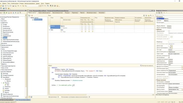Image resolution: width=183 pixels, height=103 pixels.
Task: Select the auto-title radio button under Курс
Action: pyautogui.click(x=61, y=32)
